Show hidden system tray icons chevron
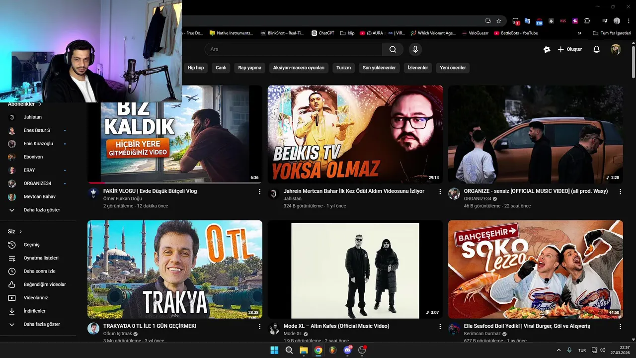This screenshot has width=636, height=358. (x=558, y=350)
